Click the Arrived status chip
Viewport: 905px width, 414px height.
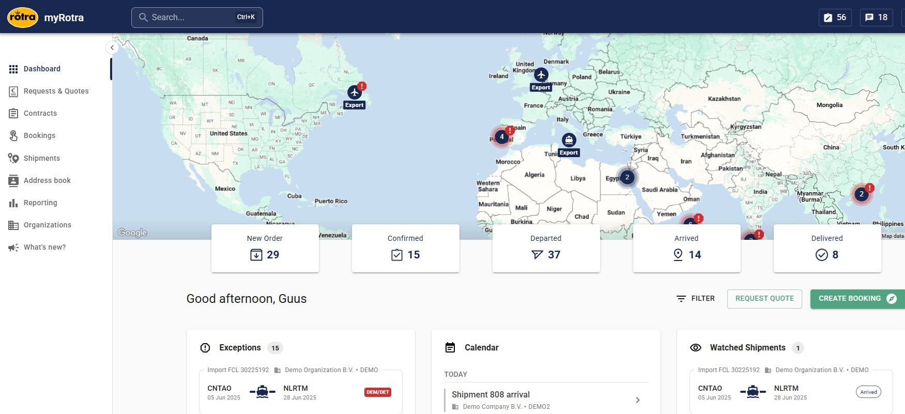tap(868, 392)
